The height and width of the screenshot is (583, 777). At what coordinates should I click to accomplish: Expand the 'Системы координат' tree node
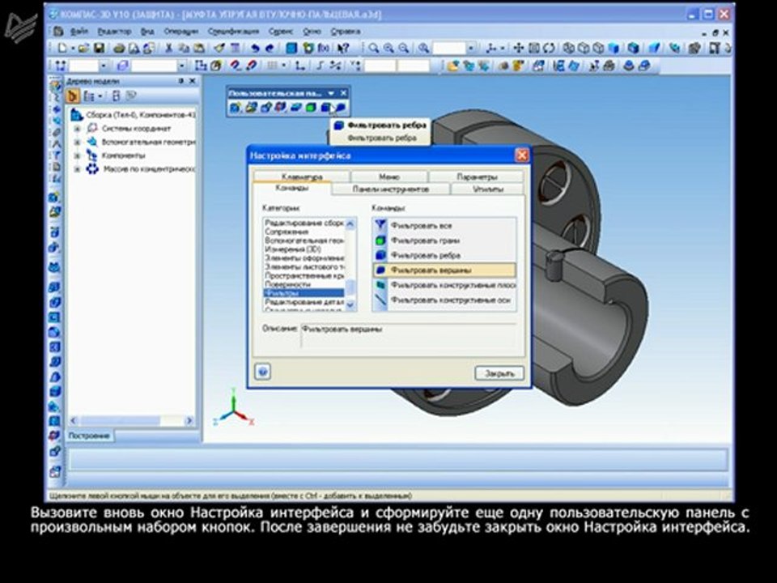77,129
